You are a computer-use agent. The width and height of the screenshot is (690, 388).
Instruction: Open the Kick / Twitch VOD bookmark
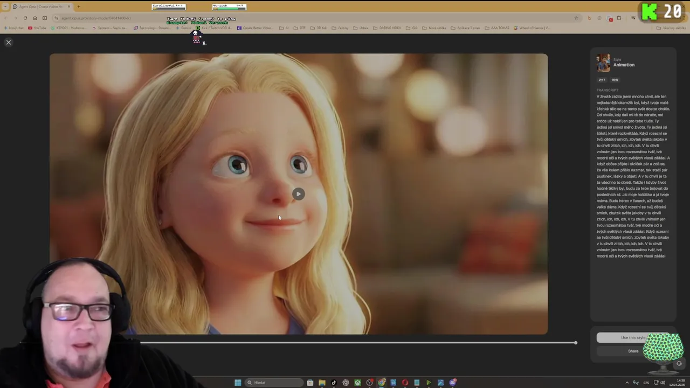(214, 27)
